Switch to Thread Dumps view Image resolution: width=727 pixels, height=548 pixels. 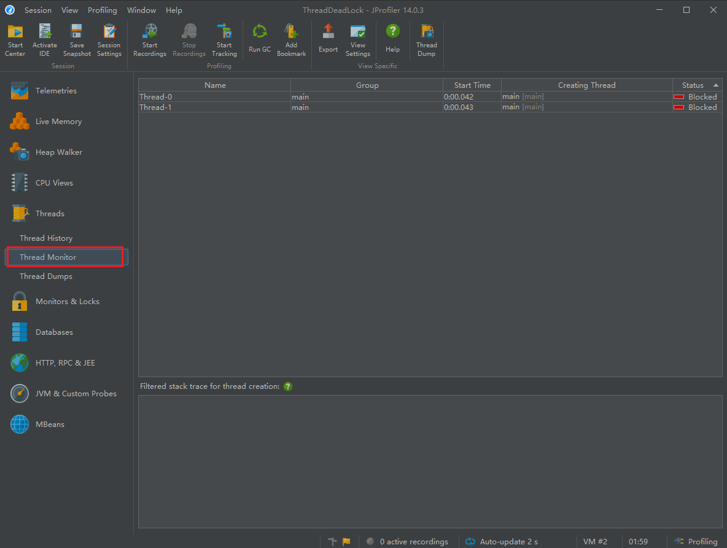[46, 276]
